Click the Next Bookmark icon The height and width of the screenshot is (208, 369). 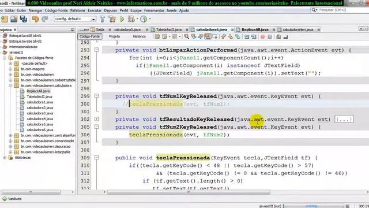(231, 36)
